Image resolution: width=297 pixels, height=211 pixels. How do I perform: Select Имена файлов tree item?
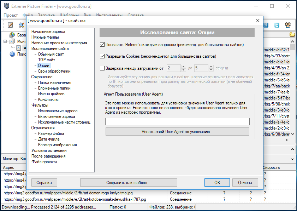point(51,94)
